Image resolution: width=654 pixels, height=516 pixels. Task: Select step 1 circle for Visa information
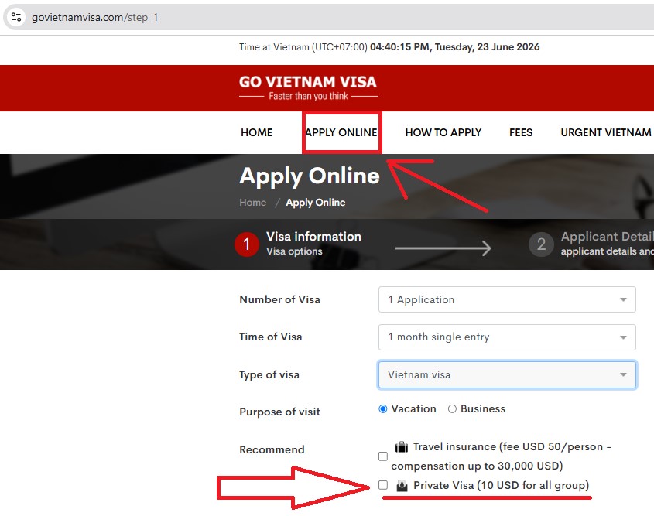pos(246,244)
